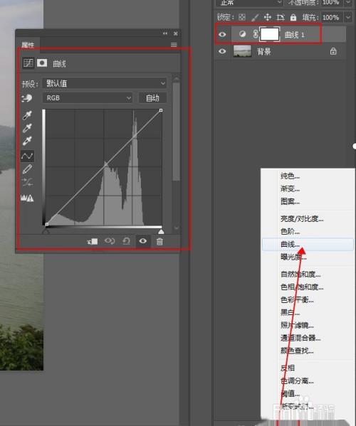Choose 纯色... from adjustment menu
Screen dimensions: 356x426
[x=308, y=176]
